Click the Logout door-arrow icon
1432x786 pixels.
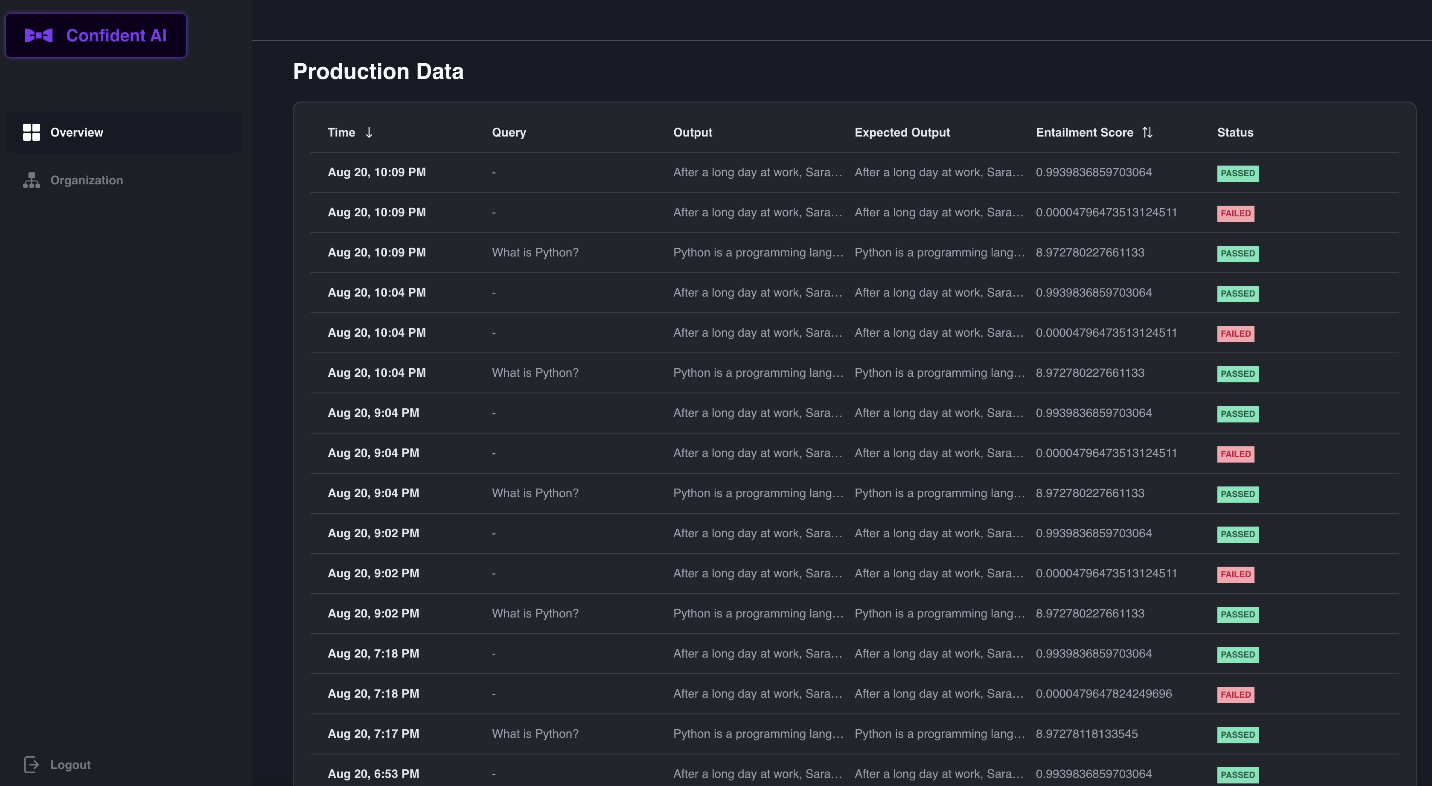(31, 765)
